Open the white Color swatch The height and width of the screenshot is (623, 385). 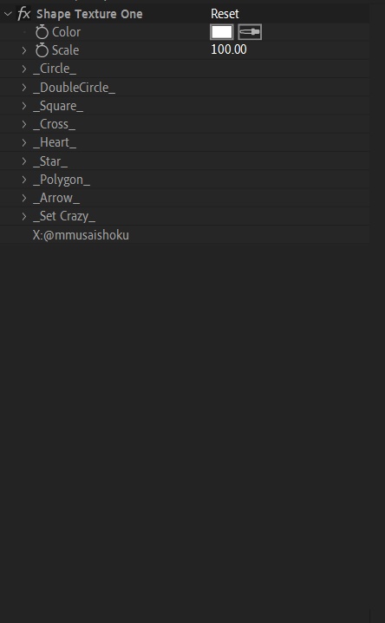(221, 32)
